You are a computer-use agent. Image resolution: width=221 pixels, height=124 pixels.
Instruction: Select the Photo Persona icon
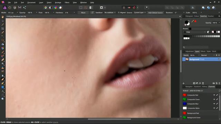tap(5, 8)
